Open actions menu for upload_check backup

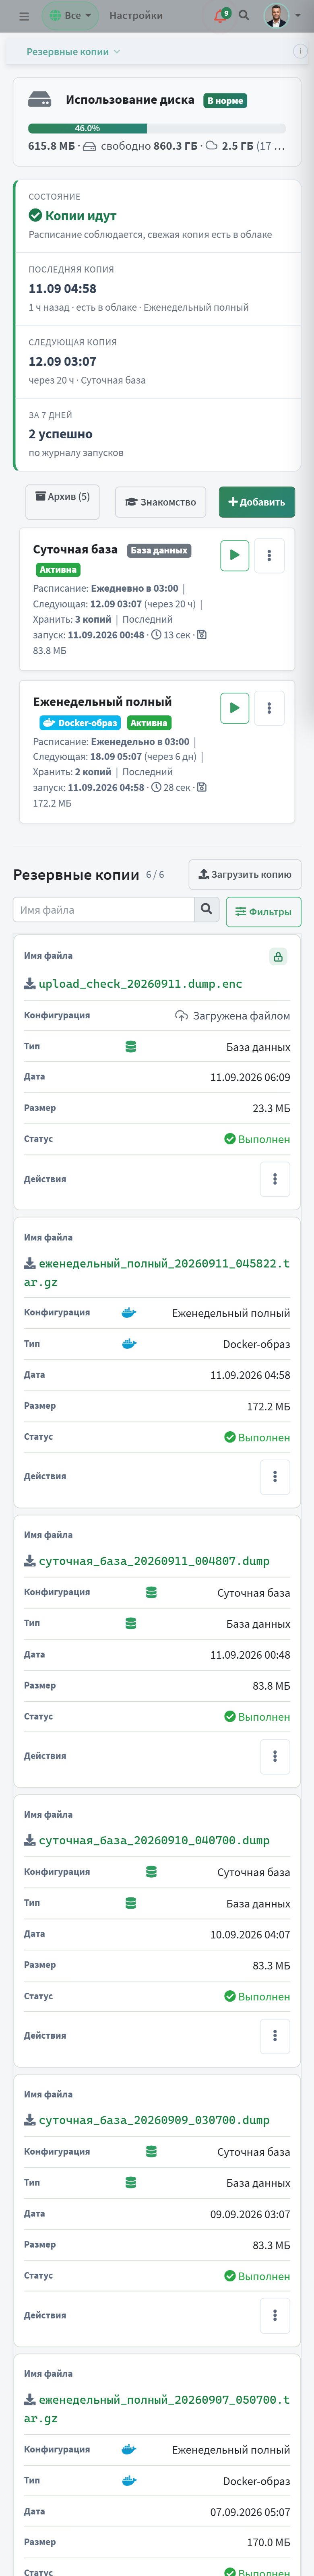click(x=275, y=1179)
